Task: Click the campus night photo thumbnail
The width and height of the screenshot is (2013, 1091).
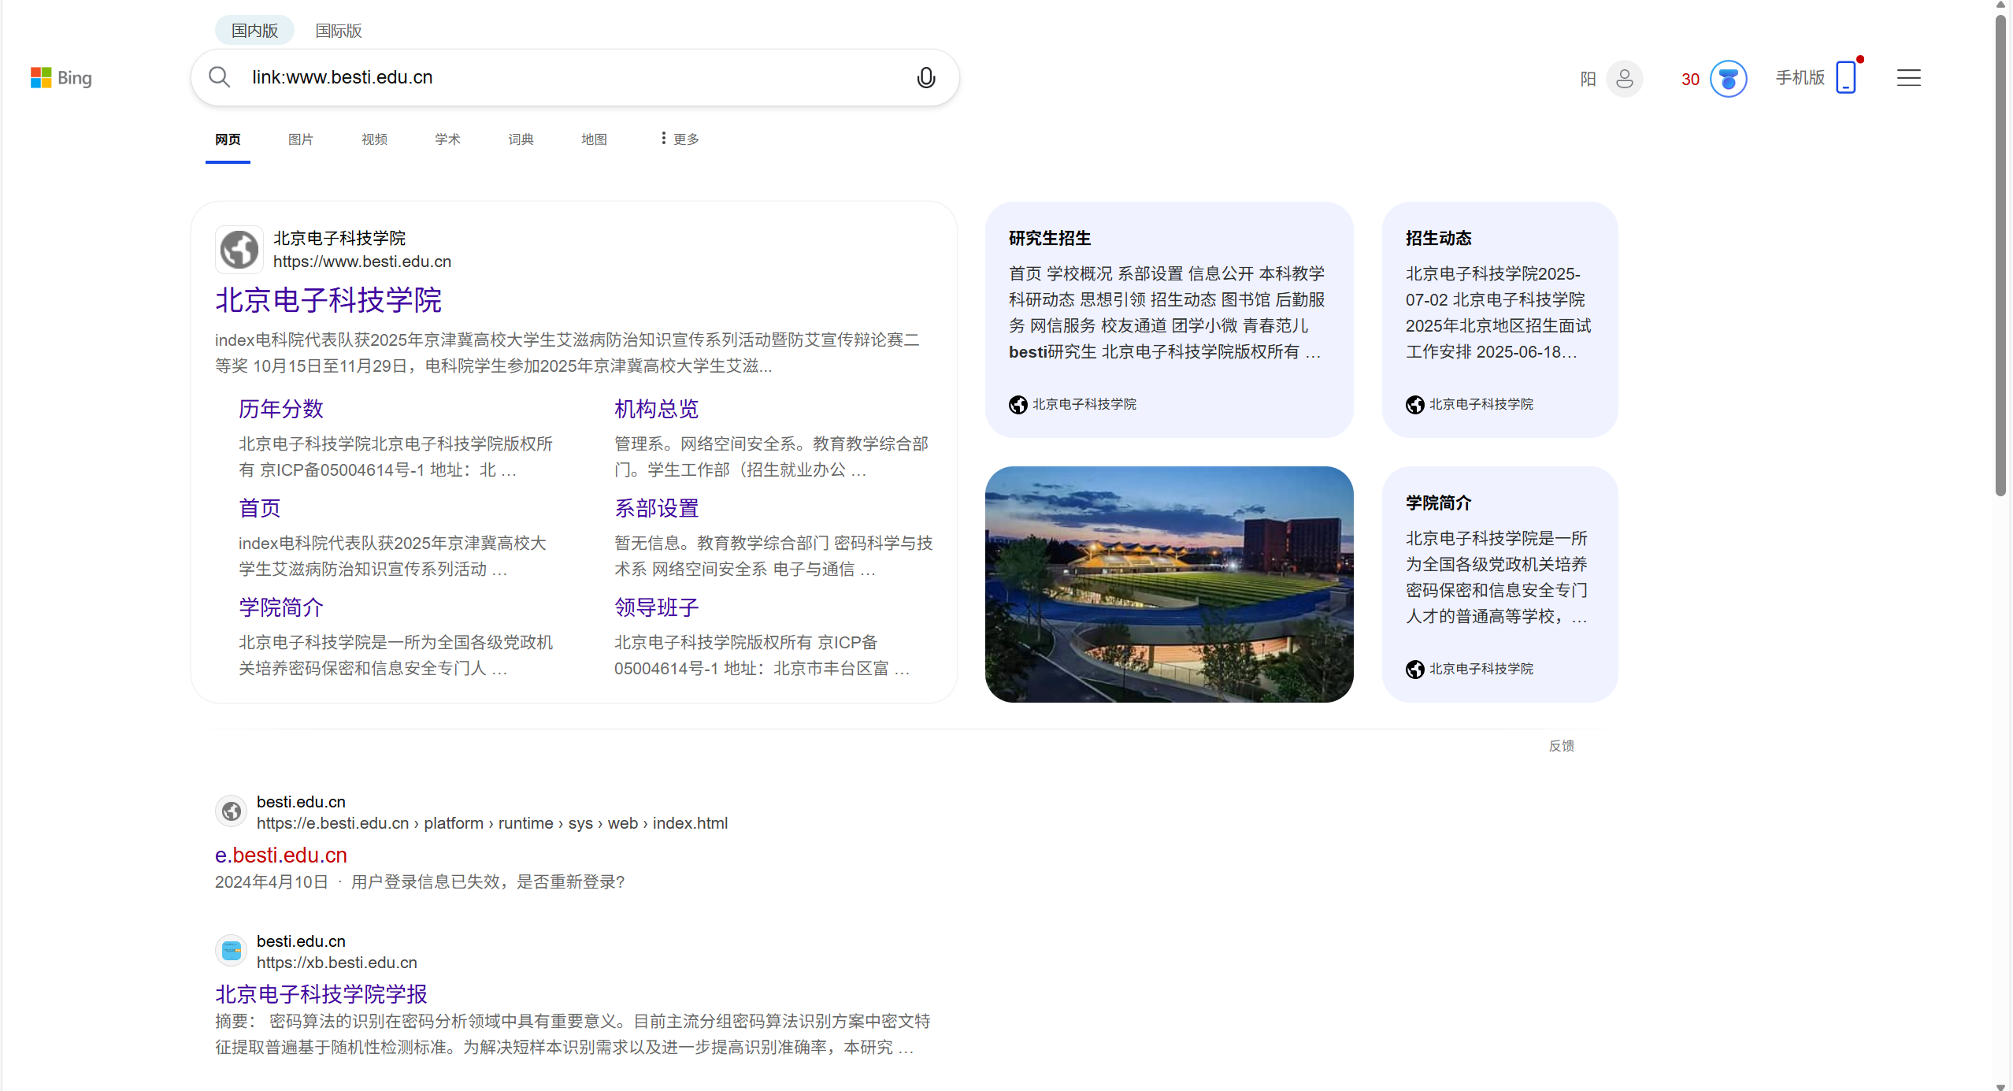Action: point(1169,584)
